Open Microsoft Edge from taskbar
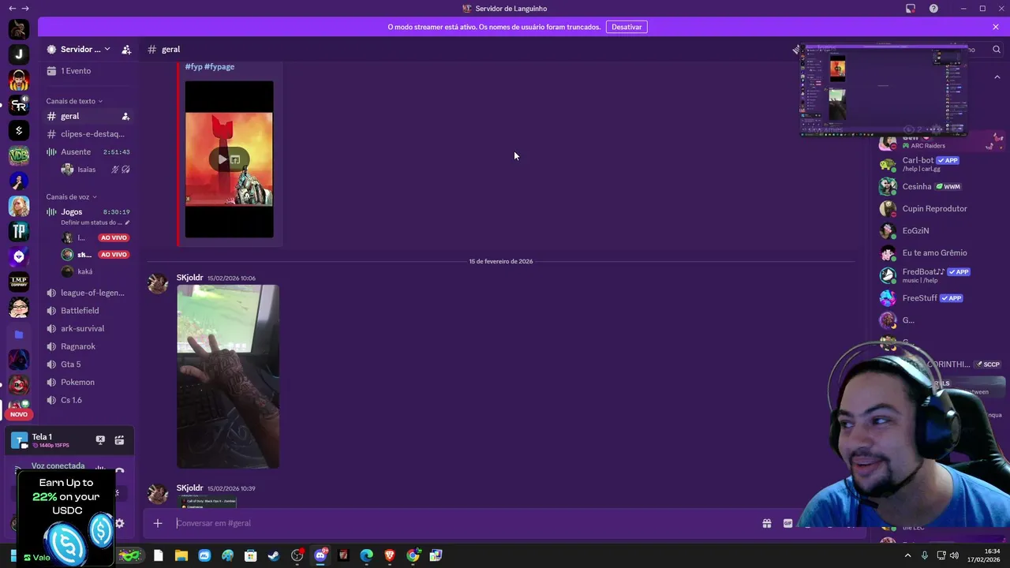 click(366, 555)
